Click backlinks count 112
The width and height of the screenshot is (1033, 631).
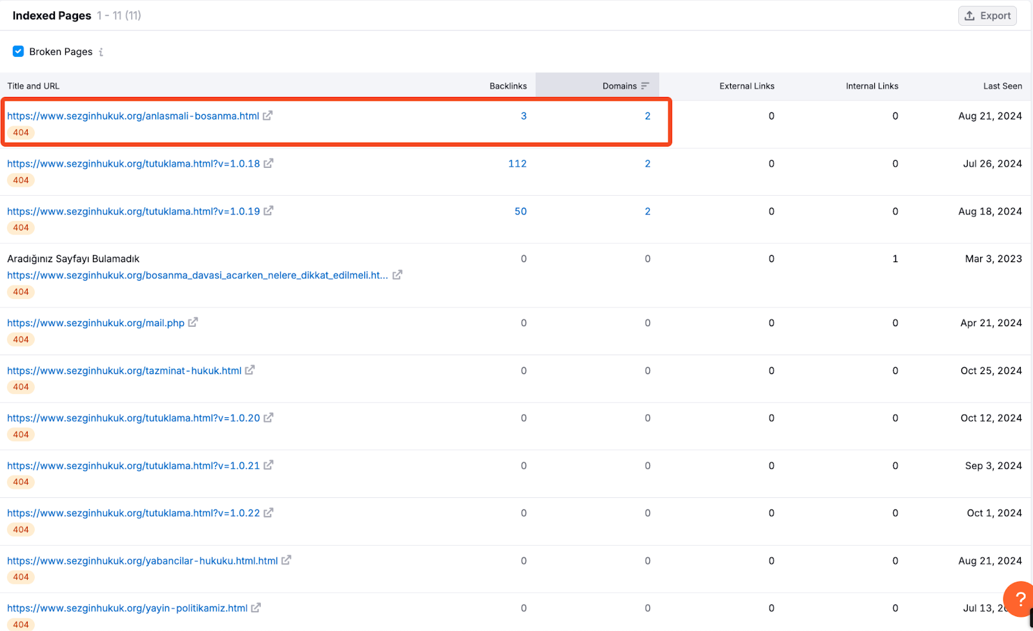point(517,163)
